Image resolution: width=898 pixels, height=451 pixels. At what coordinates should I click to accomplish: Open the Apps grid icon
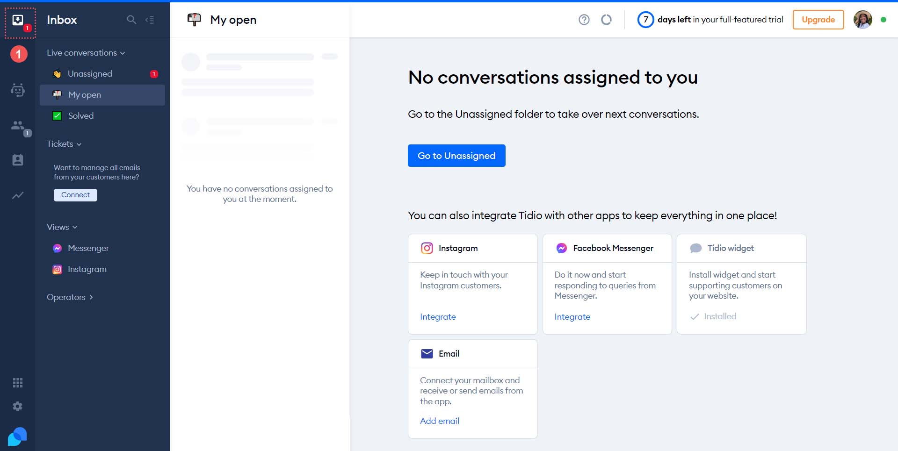pyautogui.click(x=18, y=383)
